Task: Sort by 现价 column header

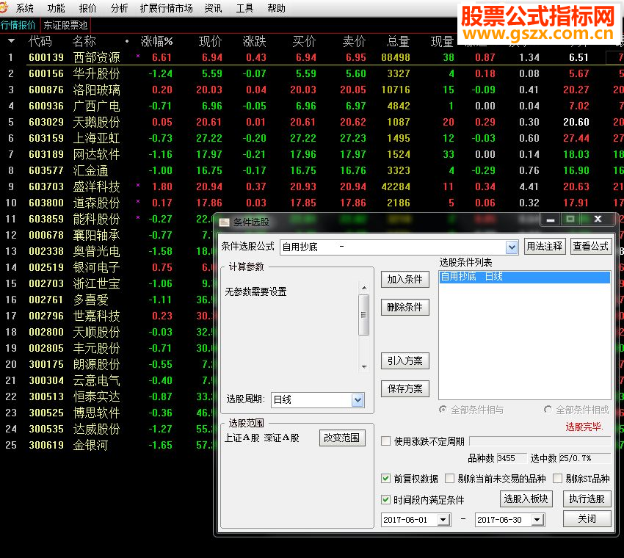Action: click(210, 41)
